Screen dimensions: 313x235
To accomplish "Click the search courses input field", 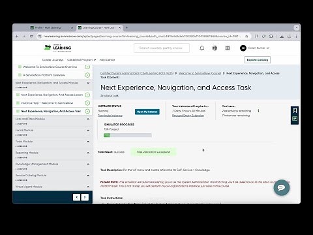I will tap(162, 48).
